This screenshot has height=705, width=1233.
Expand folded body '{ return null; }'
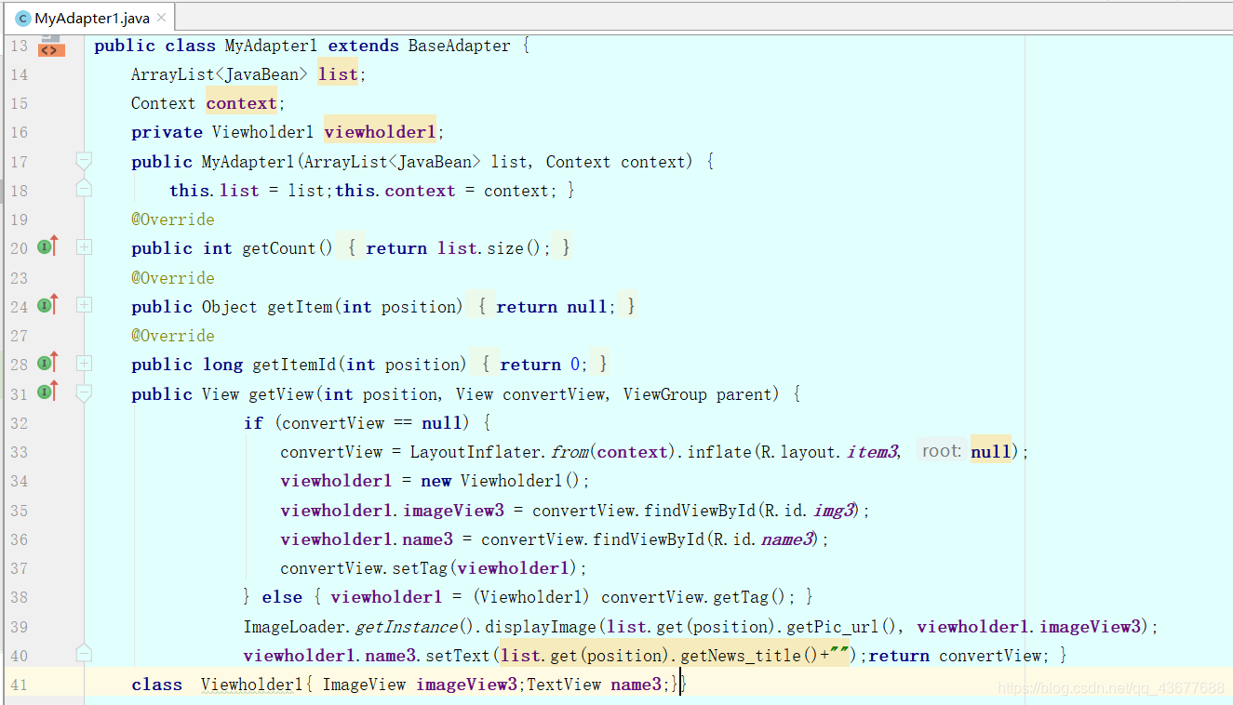click(x=553, y=306)
